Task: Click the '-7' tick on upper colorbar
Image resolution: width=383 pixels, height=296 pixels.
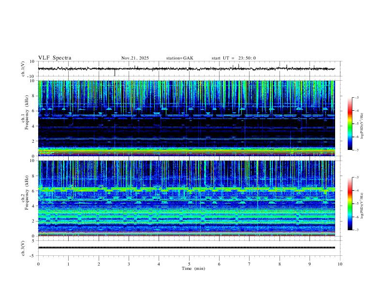Action: pyautogui.click(x=356, y=150)
